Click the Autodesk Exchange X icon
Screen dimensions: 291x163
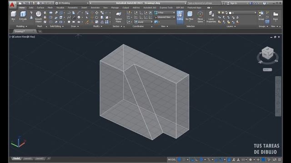coord(251,3)
